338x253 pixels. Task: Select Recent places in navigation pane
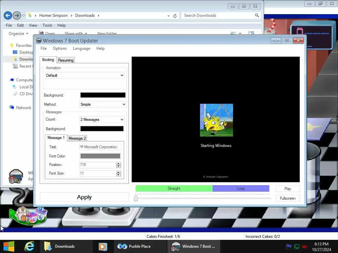(x=22, y=66)
